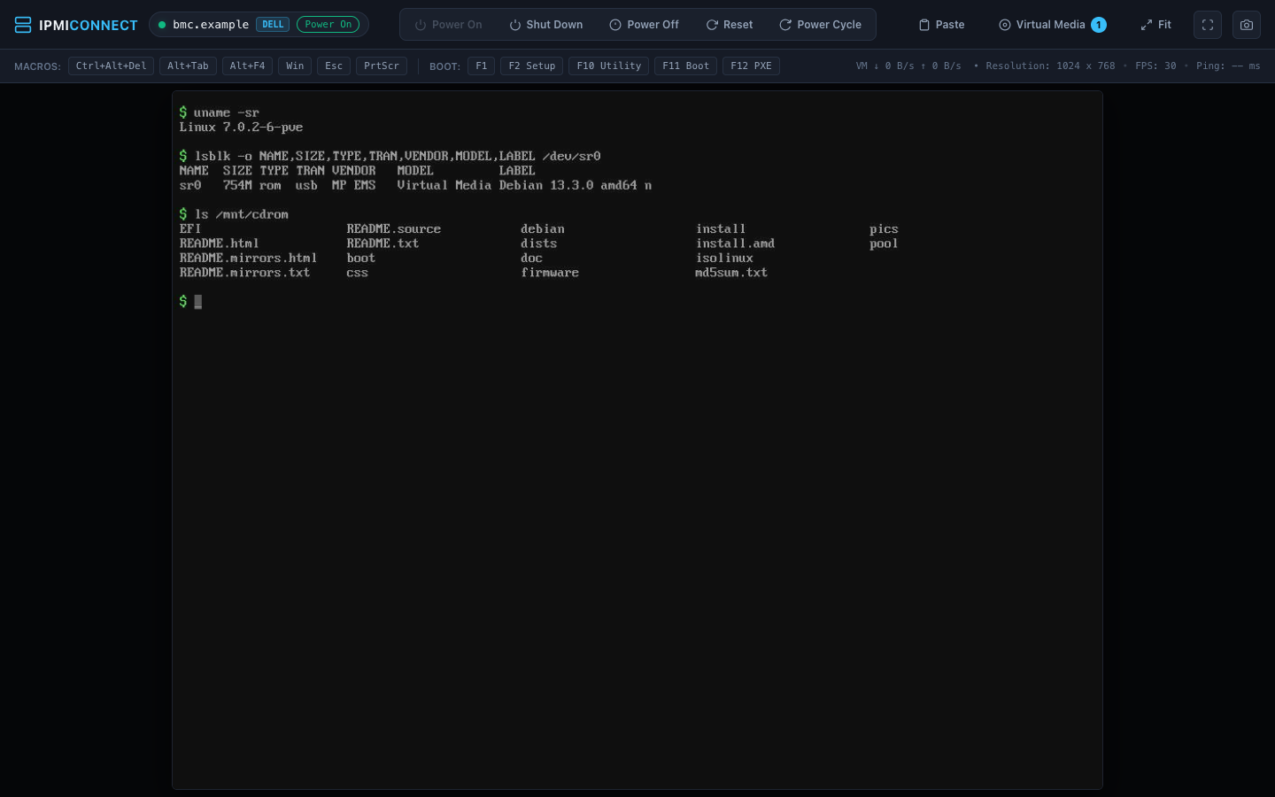Send the Esc key macro
The width and height of the screenshot is (1275, 797).
[x=334, y=66]
